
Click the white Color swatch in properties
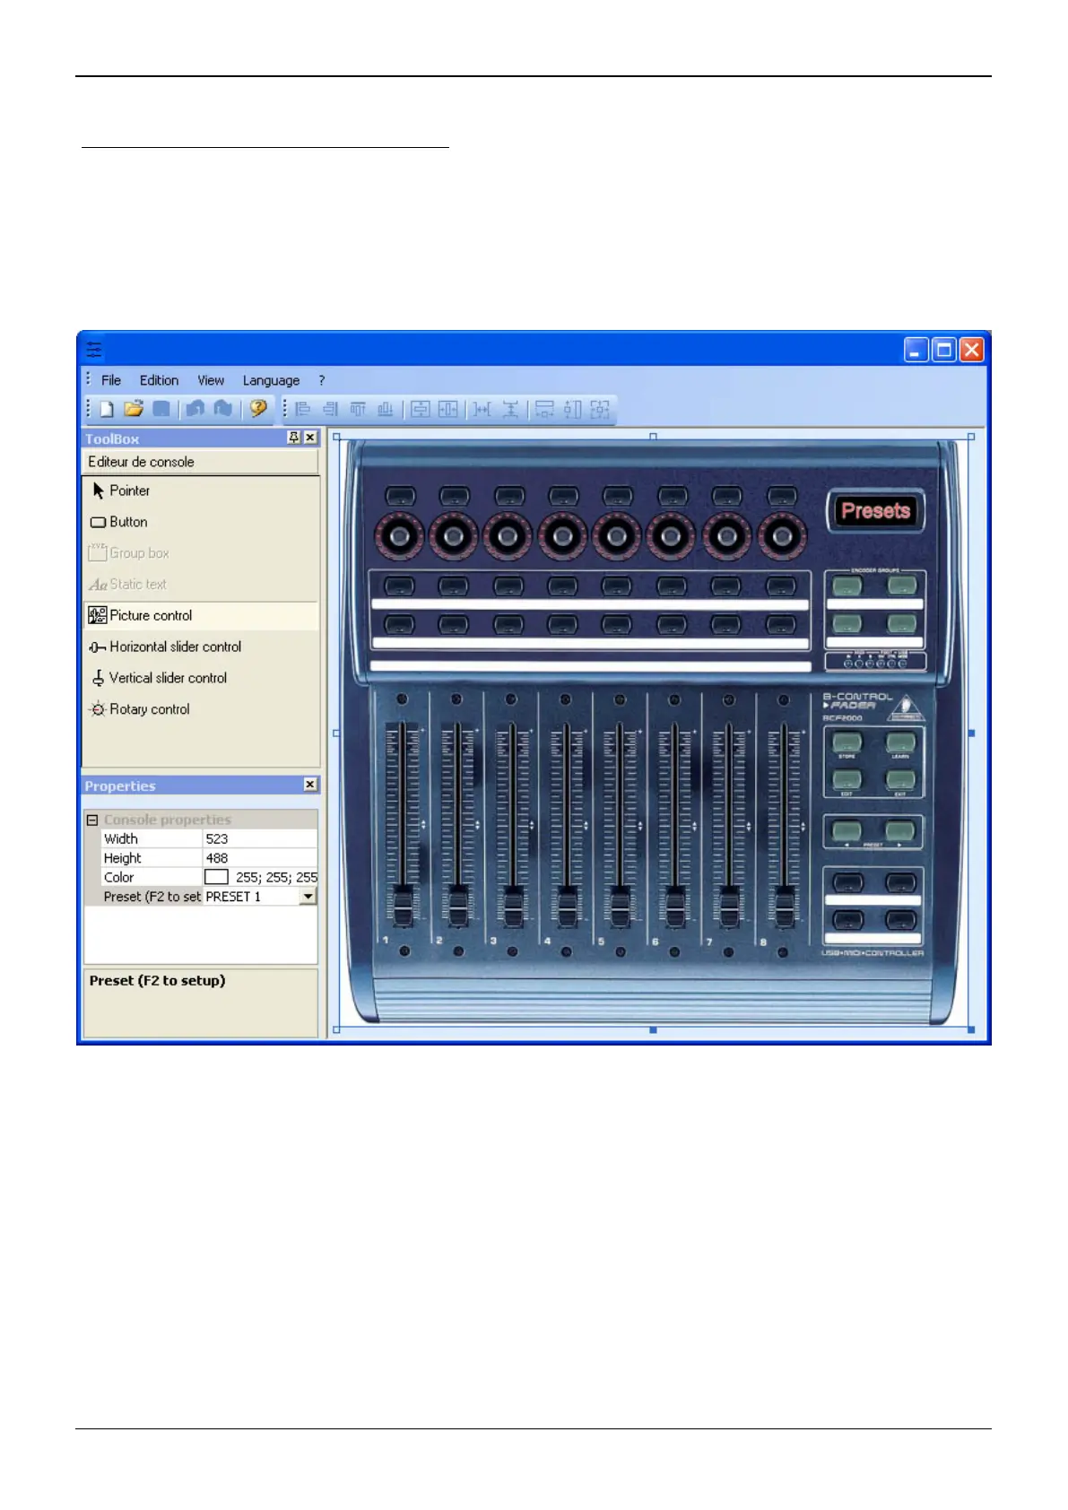[x=216, y=878]
